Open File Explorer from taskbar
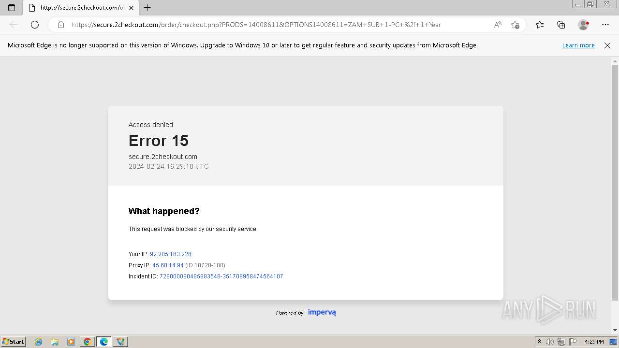 click(x=55, y=342)
